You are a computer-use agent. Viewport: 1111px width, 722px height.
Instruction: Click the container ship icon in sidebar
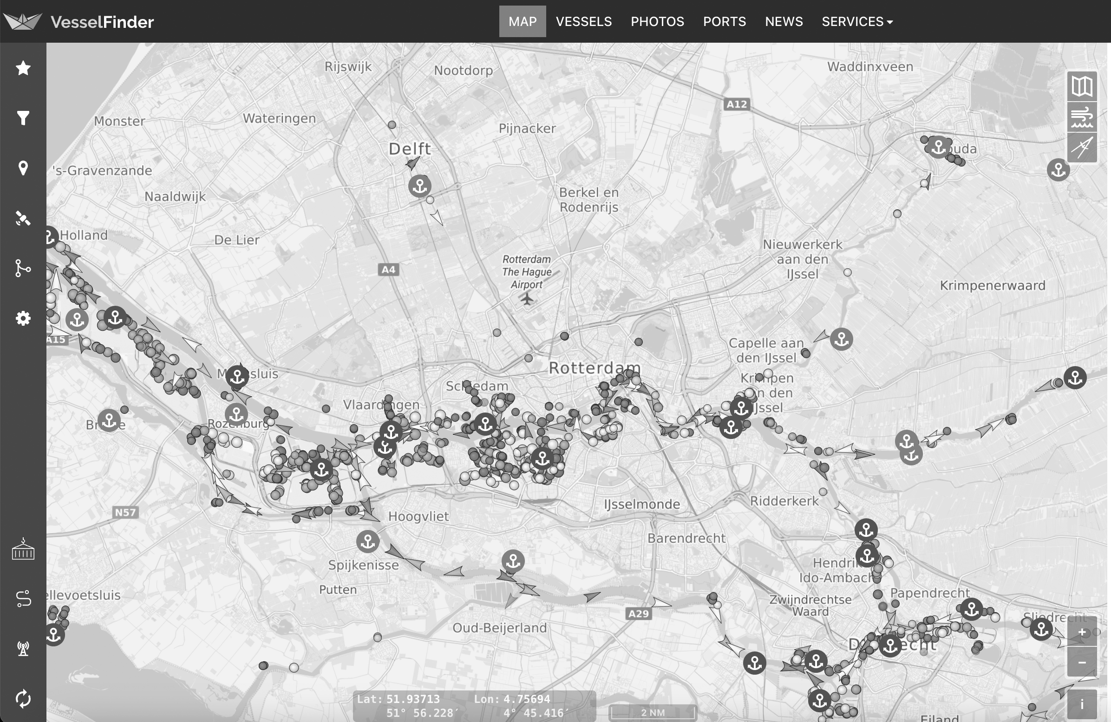tap(23, 549)
